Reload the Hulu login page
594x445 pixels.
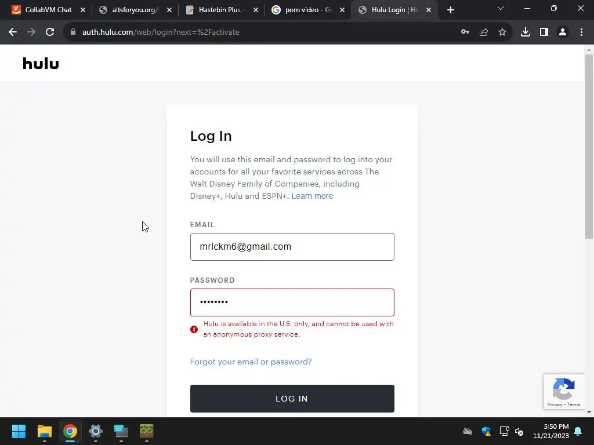click(x=50, y=32)
